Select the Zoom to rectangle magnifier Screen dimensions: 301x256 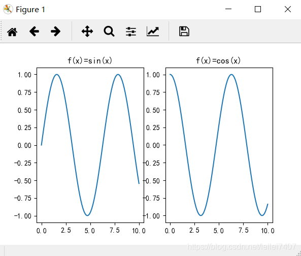tap(109, 31)
